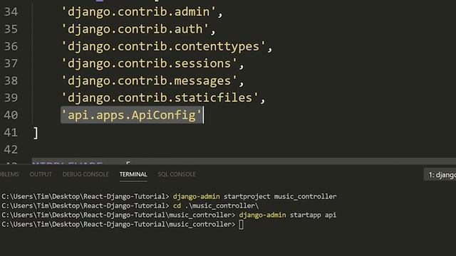This screenshot has width=456, height=256.
Task: Click the 'django.contrib.sessions' line
Action: [x=152, y=63]
